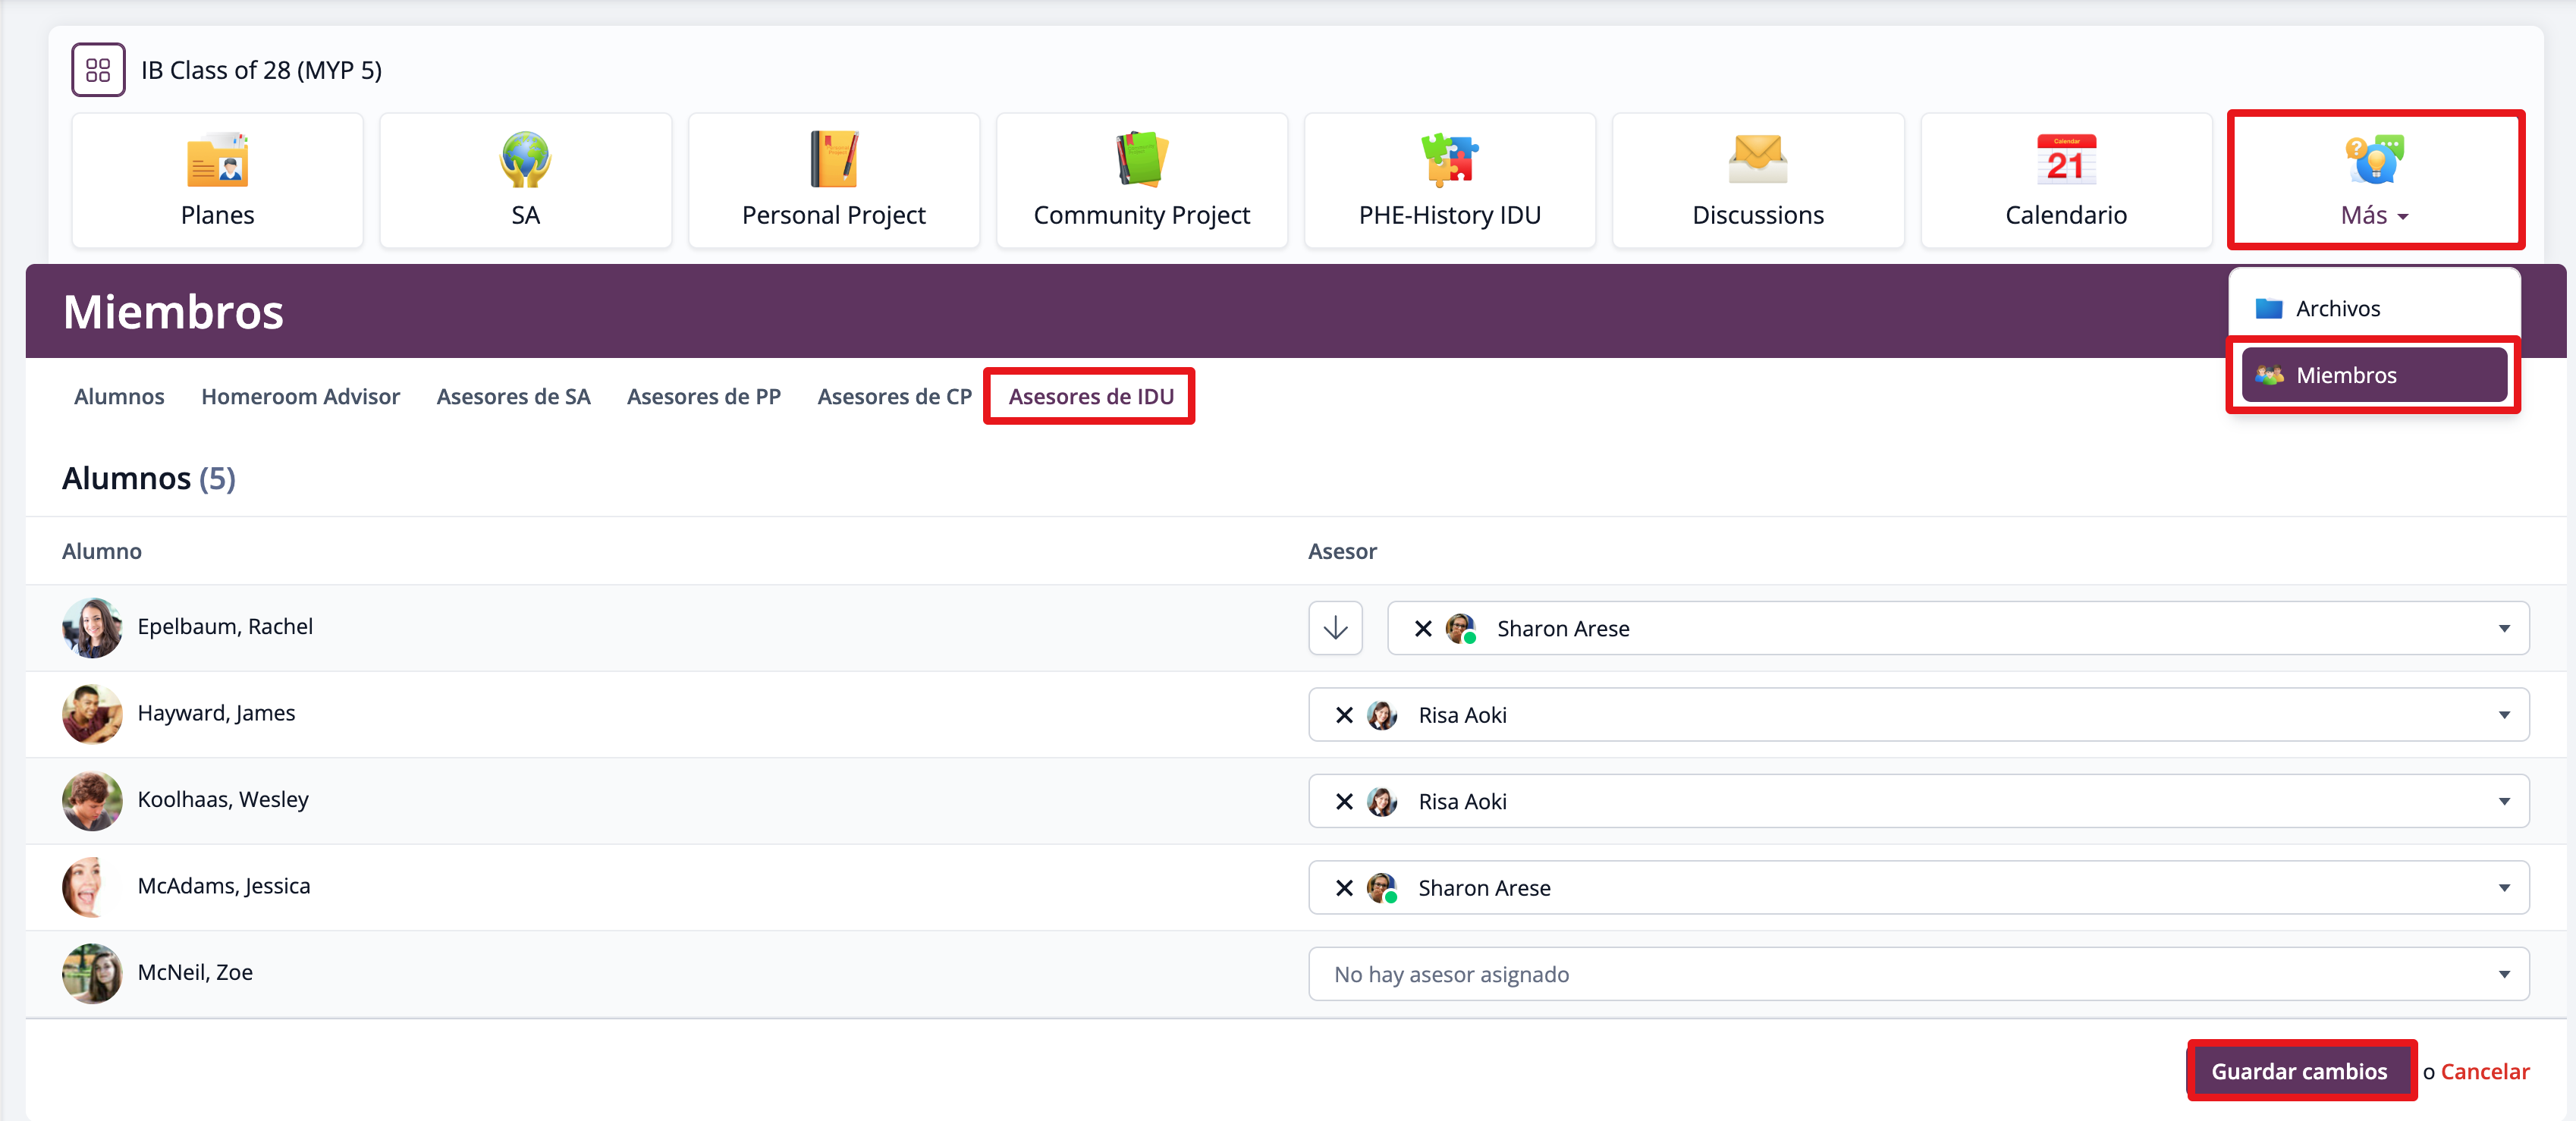Click the Guardar cambios button
This screenshot has width=2576, height=1121.
tap(2299, 1071)
